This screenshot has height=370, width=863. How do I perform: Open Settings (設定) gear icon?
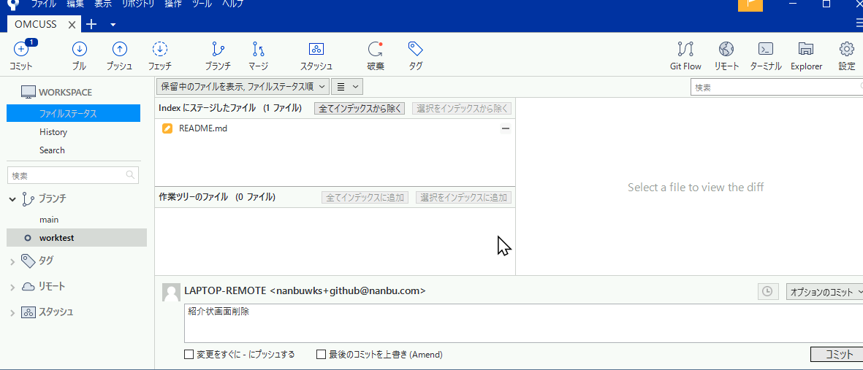tap(846, 49)
